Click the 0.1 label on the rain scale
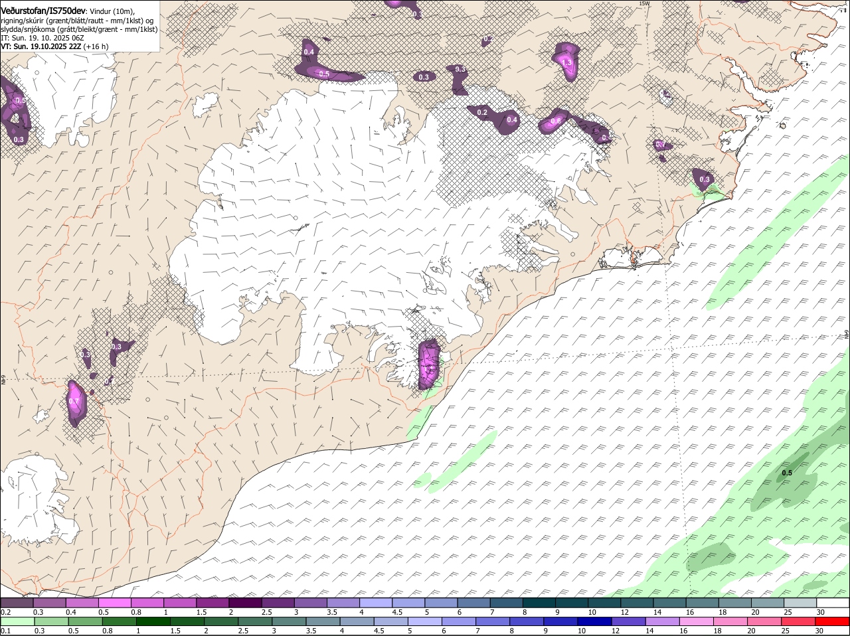This screenshot has width=850, height=636. (x=5, y=631)
